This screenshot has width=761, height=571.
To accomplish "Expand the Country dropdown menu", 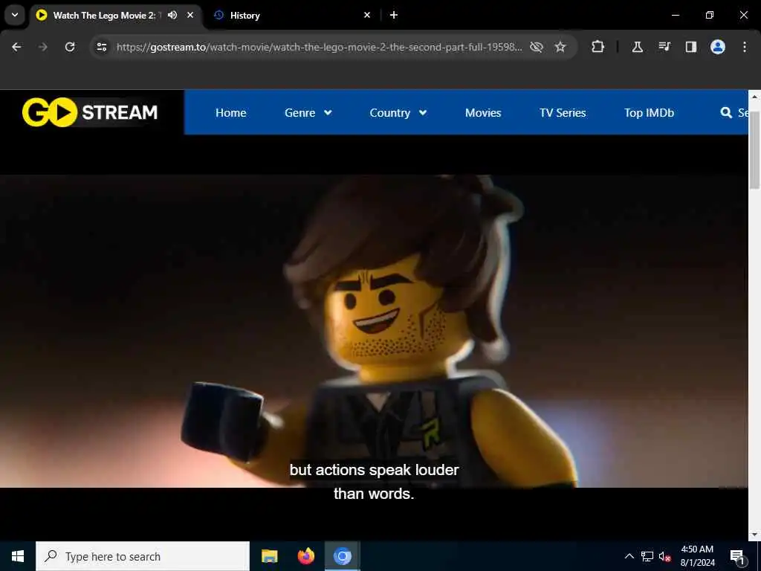I will 398,113.
